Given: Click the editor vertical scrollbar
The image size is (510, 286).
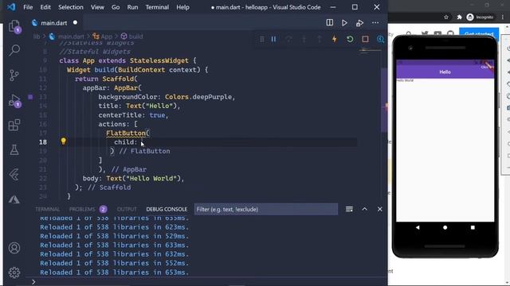Looking at the screenshot, I should pos(384,100).
